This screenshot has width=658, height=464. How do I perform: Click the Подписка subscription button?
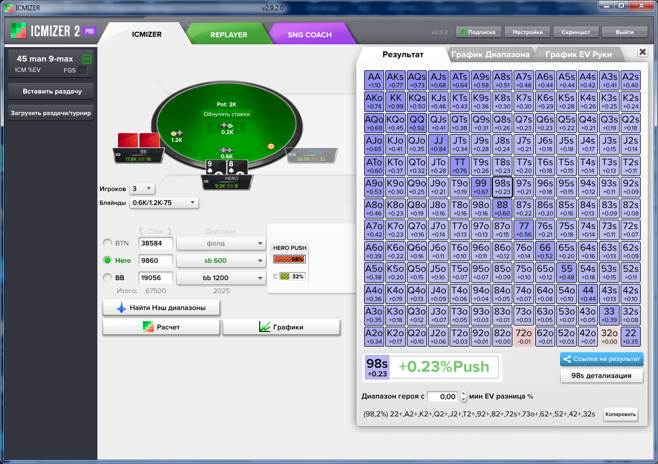pyautogui.click(x=479, y=32)
